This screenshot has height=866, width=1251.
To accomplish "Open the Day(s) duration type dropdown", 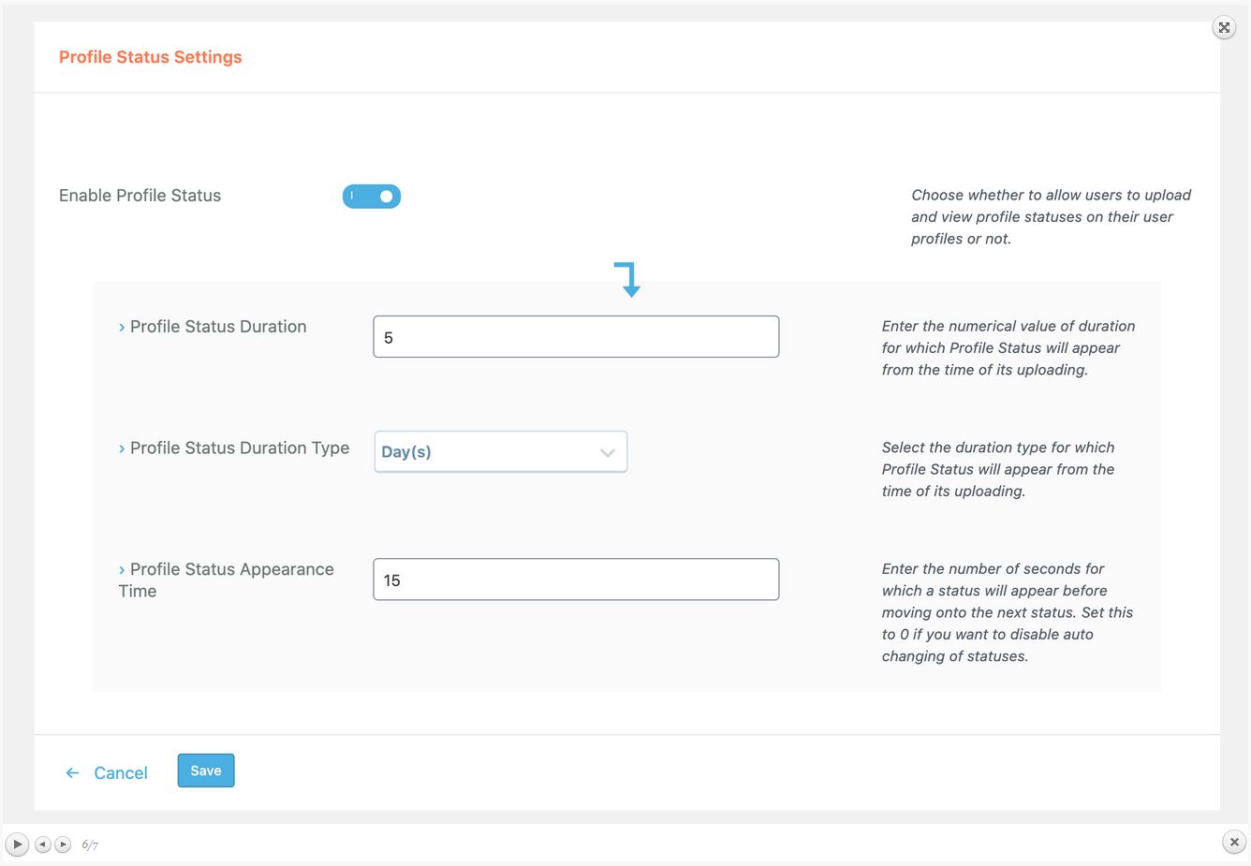I will tap(501, 452).
